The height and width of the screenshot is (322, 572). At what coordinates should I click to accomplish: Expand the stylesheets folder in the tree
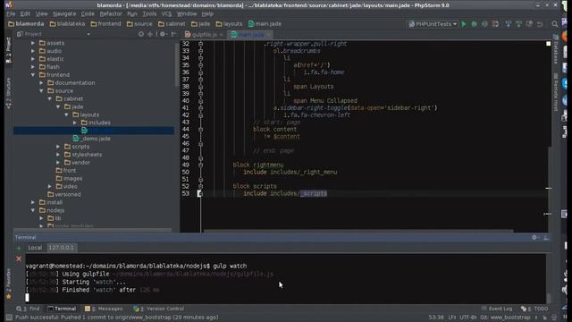coord(58,155)
